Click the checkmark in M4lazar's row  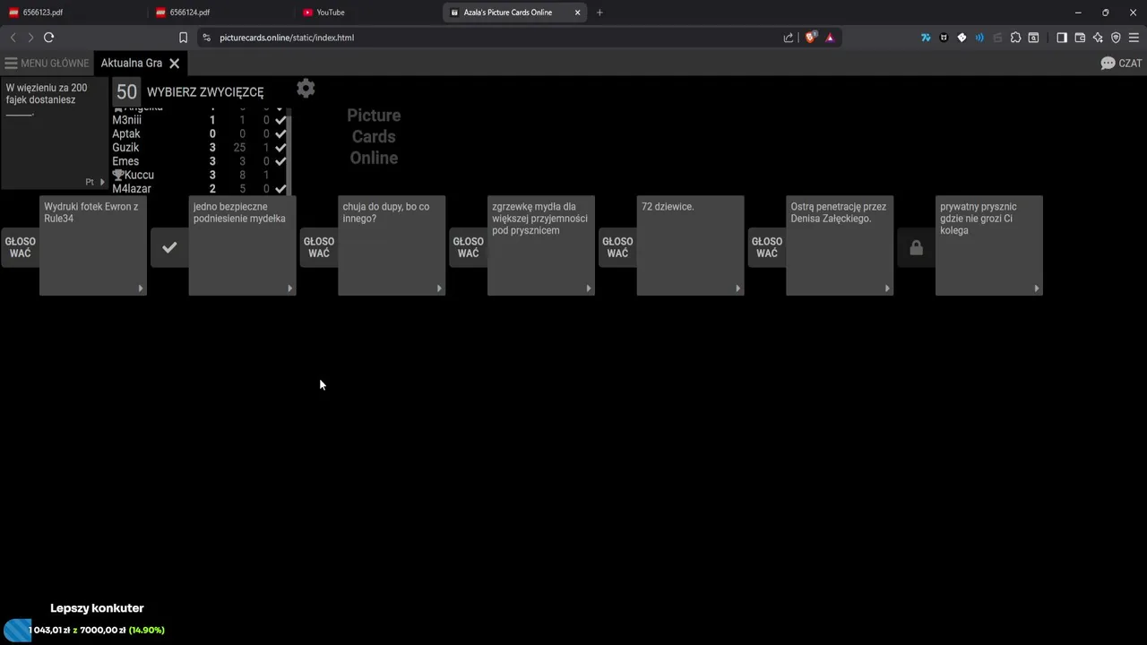[280, 189]
